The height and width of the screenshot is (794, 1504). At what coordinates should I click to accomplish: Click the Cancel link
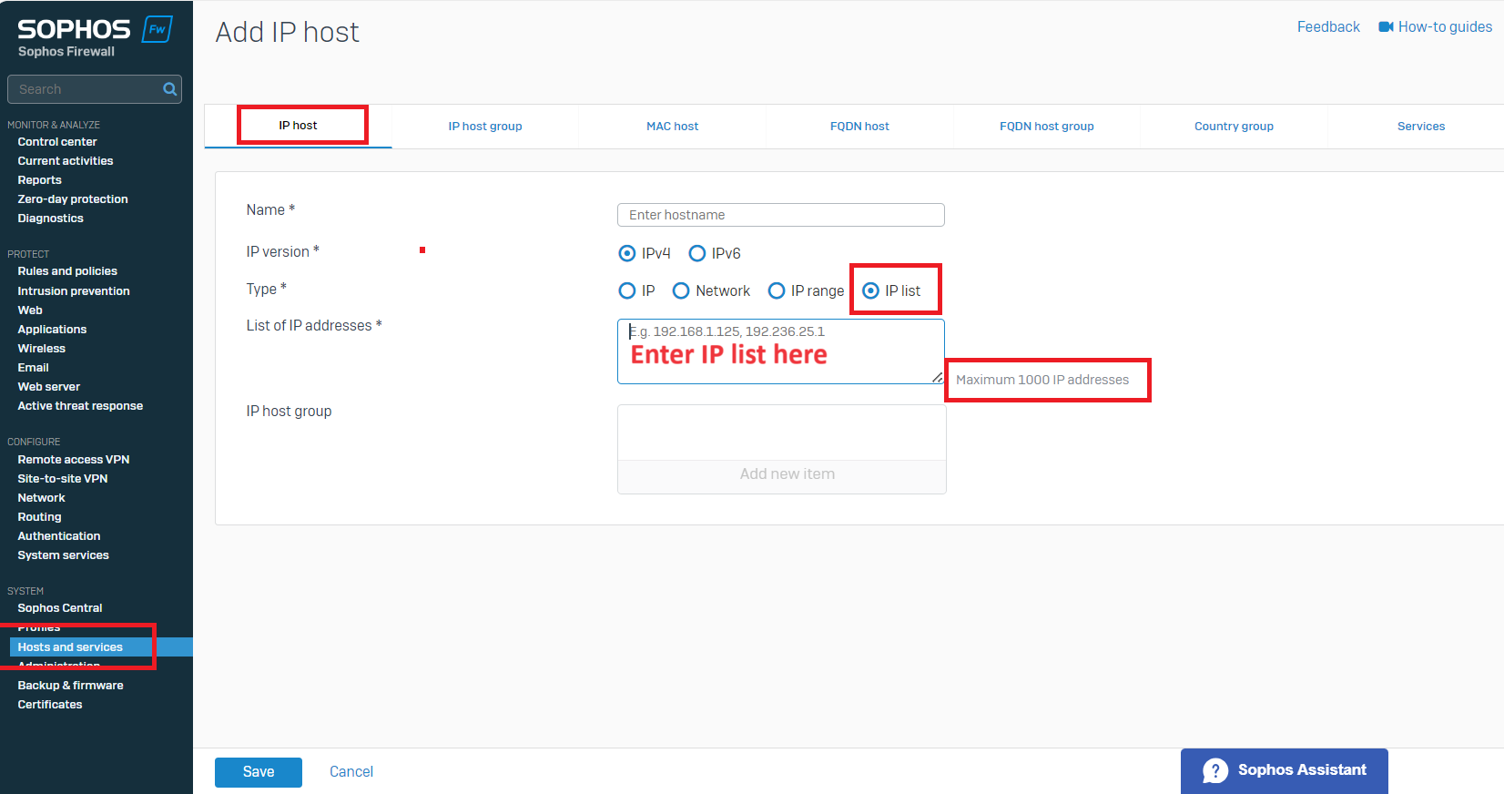(x=351, y=772)
